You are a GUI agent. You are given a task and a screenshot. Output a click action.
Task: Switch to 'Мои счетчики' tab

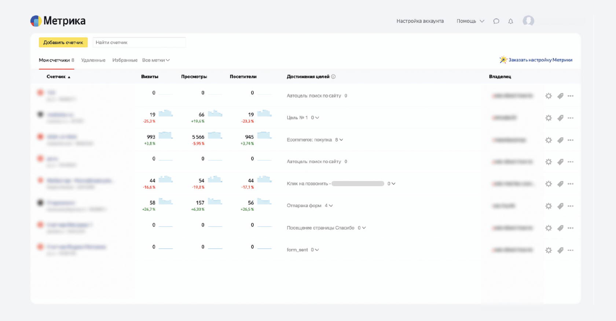point(56,60)
